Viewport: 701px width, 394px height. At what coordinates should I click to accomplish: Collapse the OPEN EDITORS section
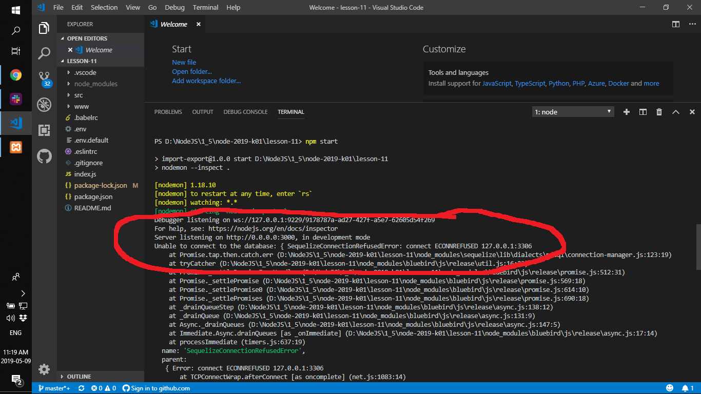(101, 38)
